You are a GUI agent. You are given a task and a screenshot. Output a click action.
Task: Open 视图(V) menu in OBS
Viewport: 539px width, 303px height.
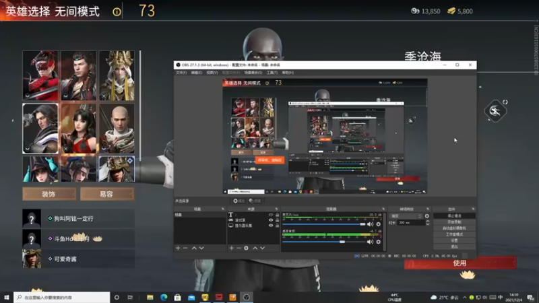(212, 73)
